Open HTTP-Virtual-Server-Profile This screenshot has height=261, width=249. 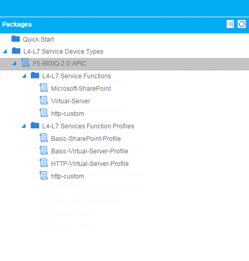[90, 163]
